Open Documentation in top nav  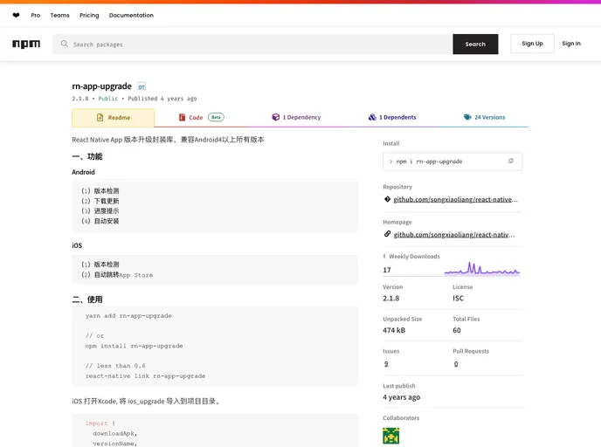click(131, 16)
